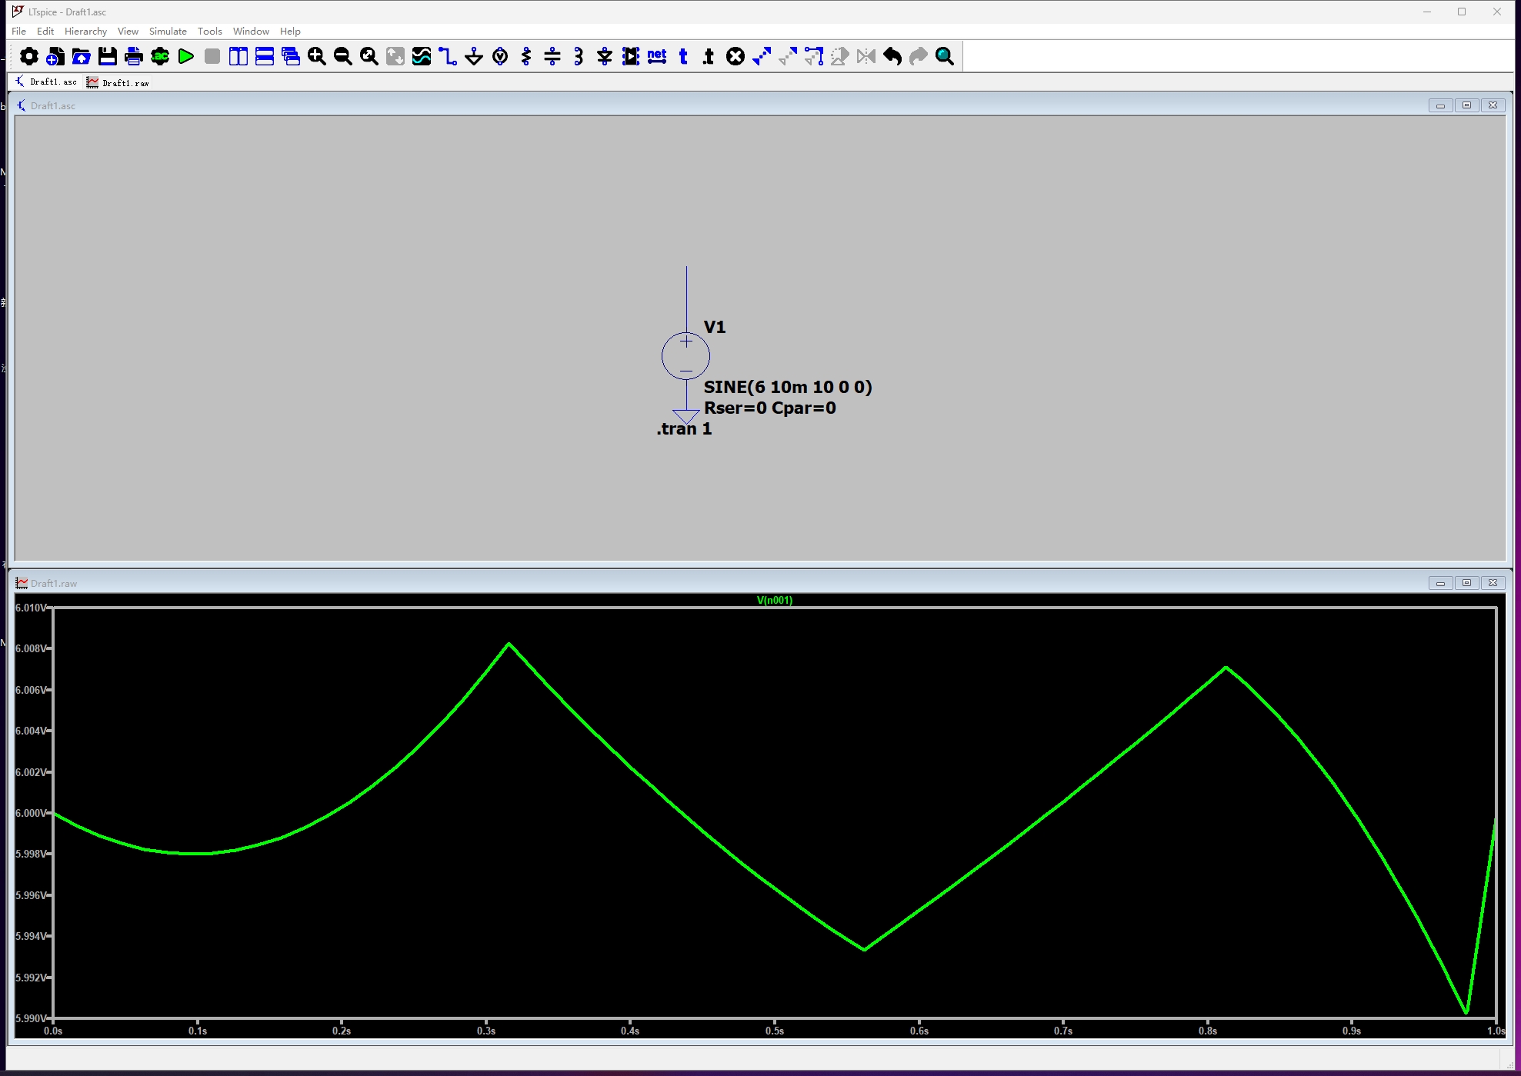
Task: Create a new schematic from the toolbar
Action: coord(55,56)
